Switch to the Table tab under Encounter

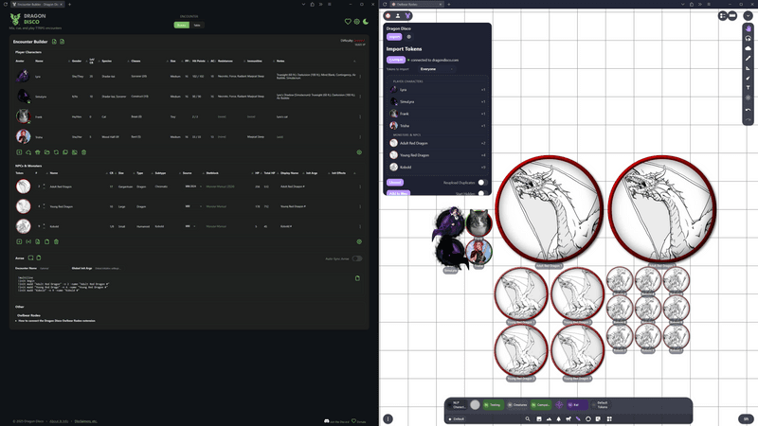click(x=197, y=26)
